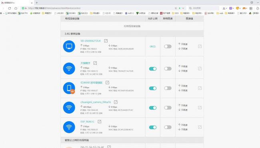Reload the page with the refresh icon

[x=10, y=8]
